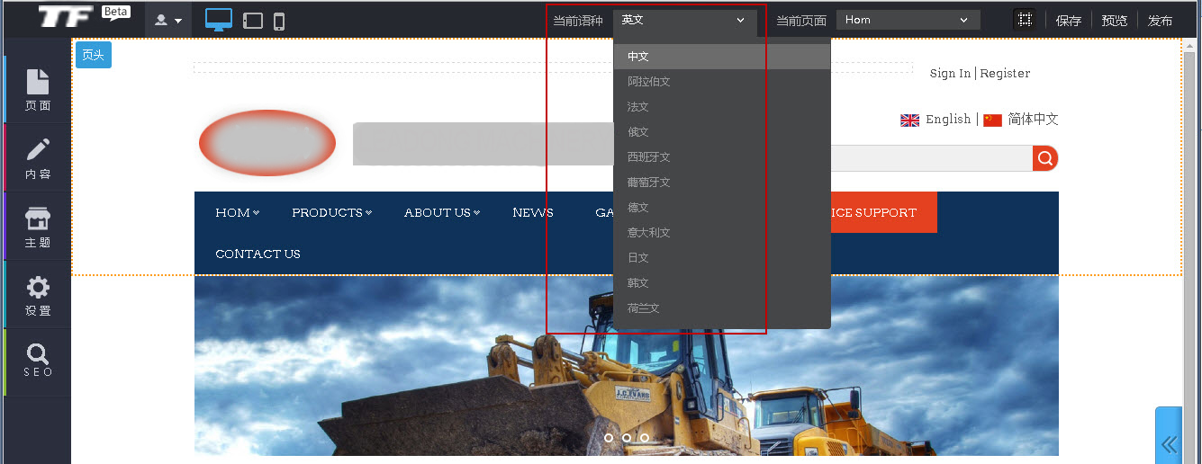Click the dashed selection box icon

point(1024,20)
